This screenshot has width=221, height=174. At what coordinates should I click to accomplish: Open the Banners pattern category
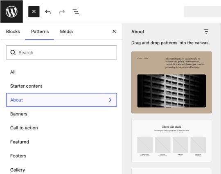[61, 114]
